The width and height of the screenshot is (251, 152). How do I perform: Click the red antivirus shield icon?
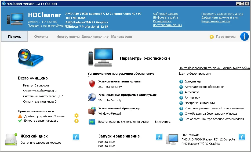coord(92,84)
